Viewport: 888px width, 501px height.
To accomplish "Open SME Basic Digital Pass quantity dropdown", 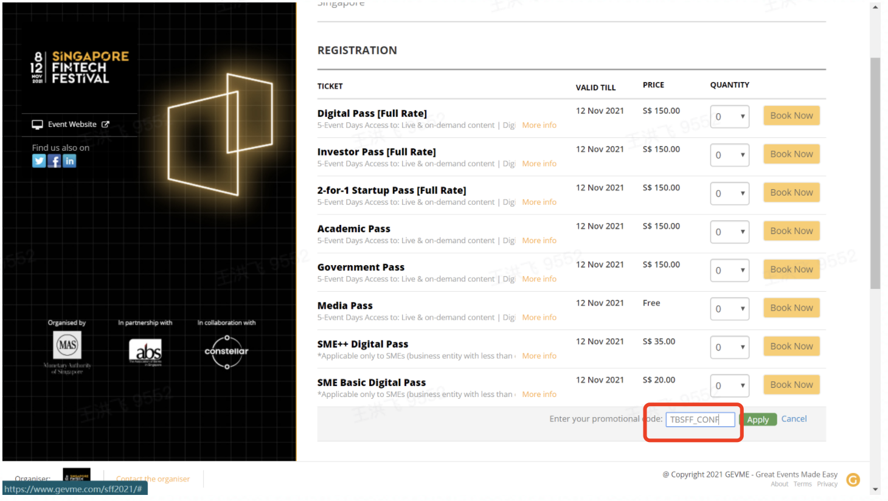I will click(x=730, y=385).
